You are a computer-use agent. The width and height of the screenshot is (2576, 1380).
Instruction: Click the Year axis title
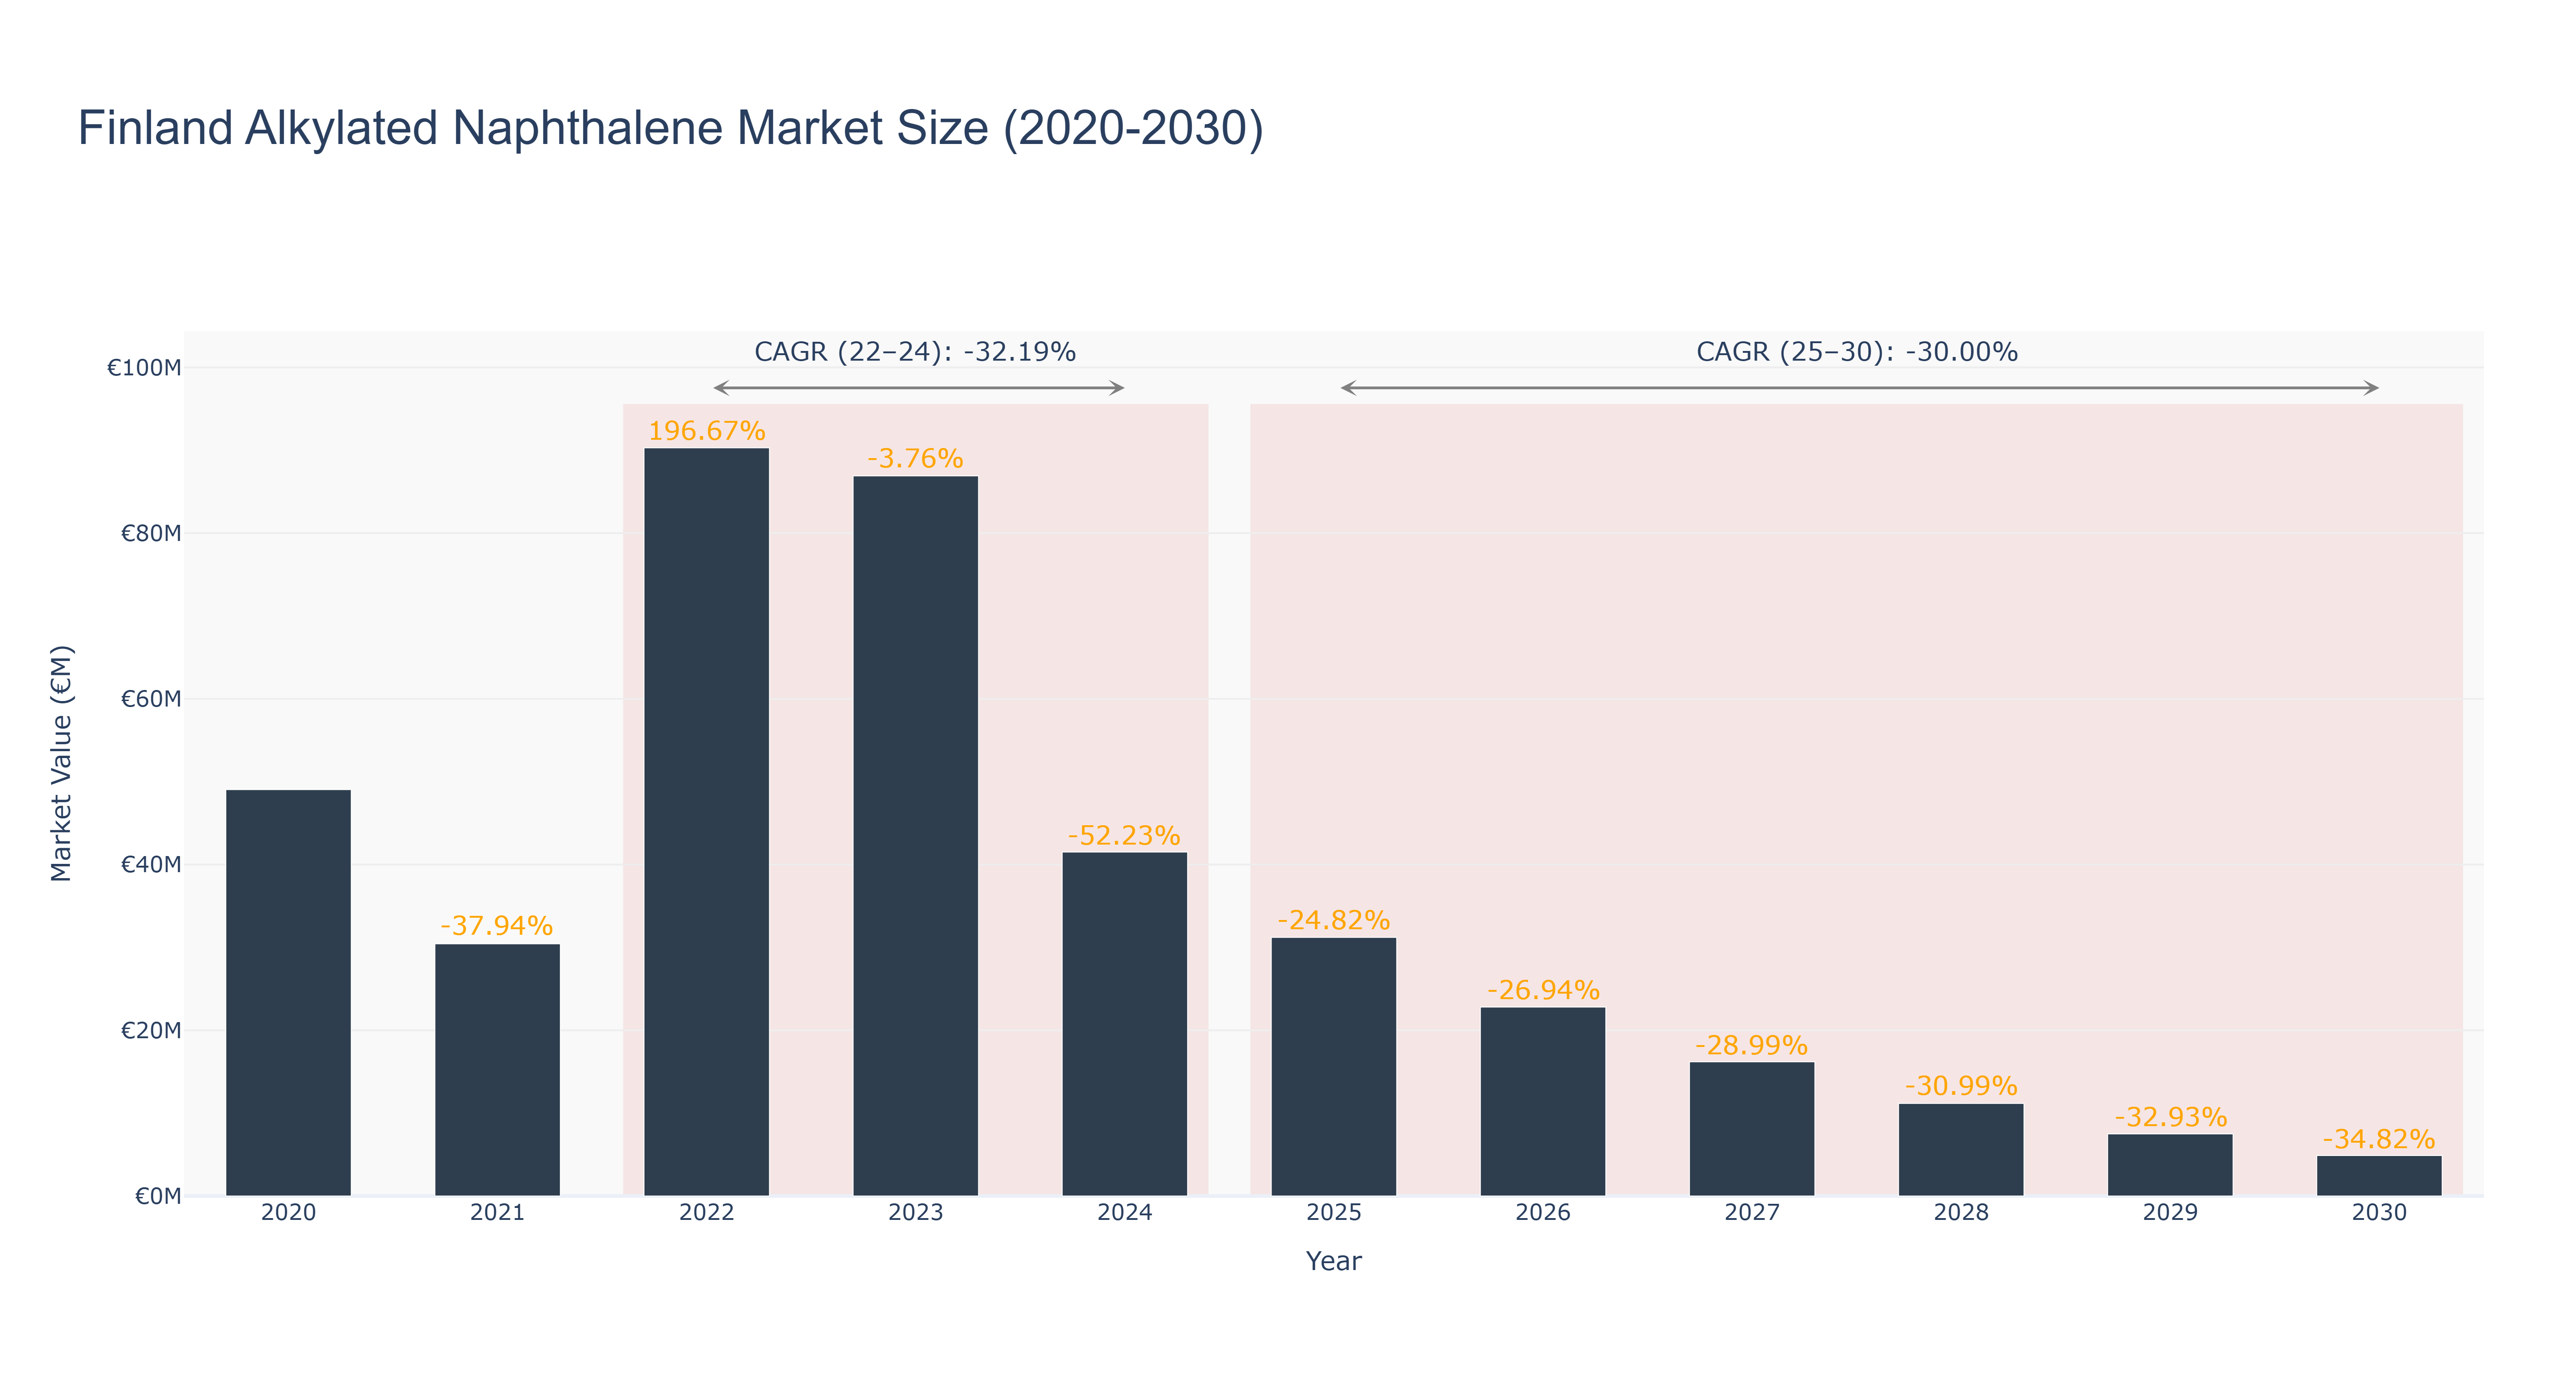[x=1333, y=1261]
